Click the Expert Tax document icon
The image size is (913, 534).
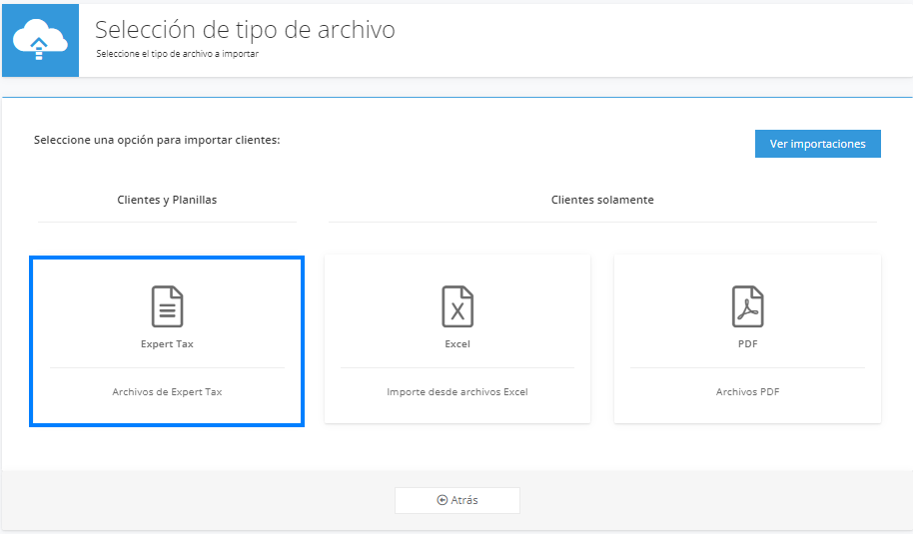point(167,306)
